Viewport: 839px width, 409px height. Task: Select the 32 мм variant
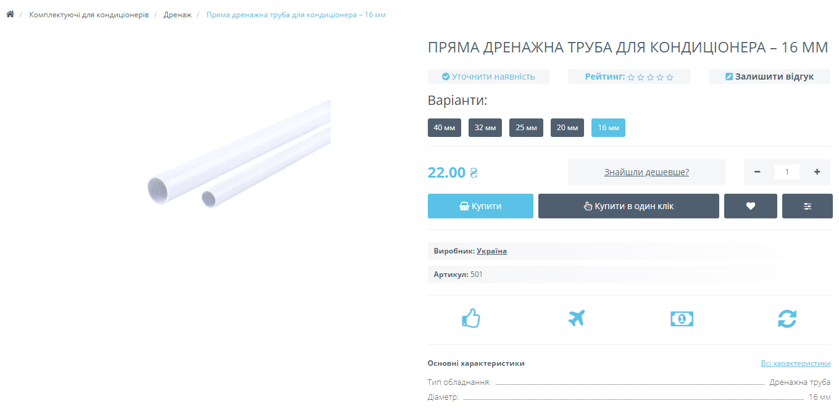pos(485,128)
